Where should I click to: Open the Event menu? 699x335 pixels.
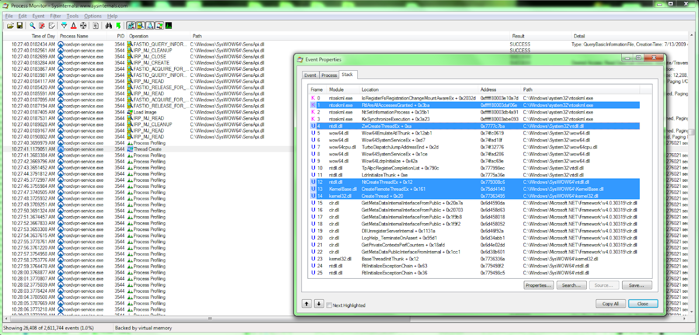[38, 16]
